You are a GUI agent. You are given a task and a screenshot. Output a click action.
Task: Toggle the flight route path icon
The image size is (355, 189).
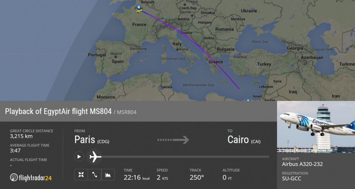coord(95,175)
